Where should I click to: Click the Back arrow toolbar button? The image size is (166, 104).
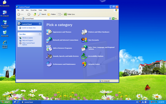click(20, 14)
